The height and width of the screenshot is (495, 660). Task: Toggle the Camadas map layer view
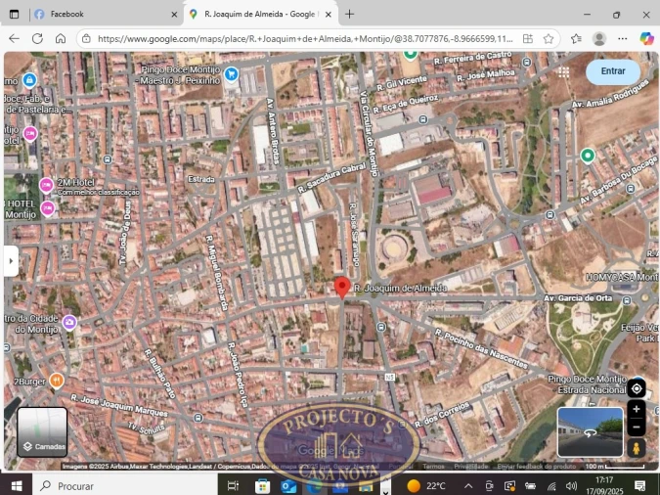pos(43,431)
